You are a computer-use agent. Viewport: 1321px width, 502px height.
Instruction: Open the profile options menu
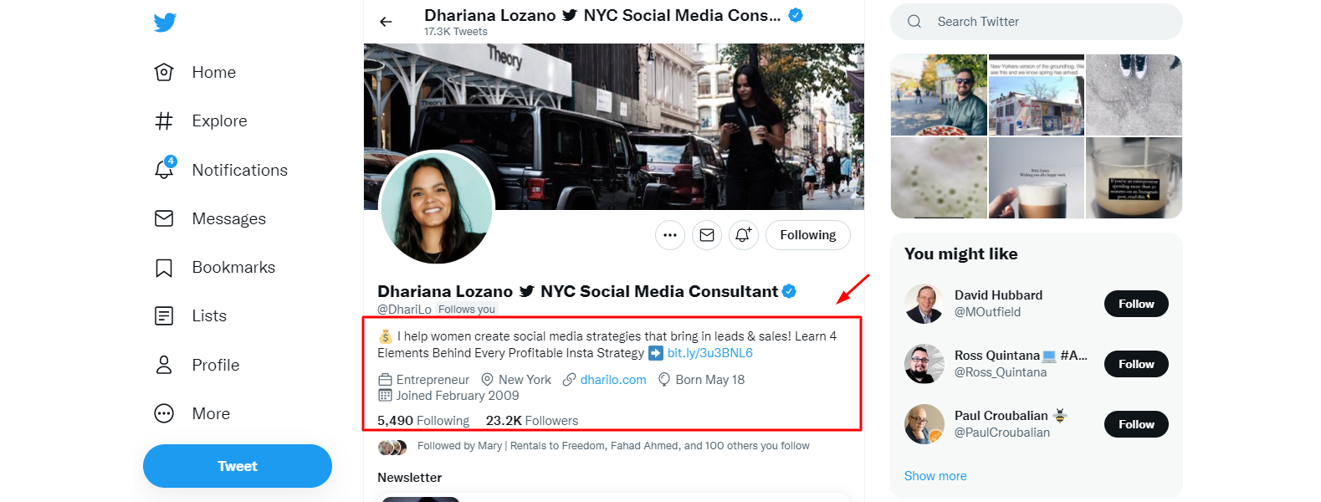point(669,235)
